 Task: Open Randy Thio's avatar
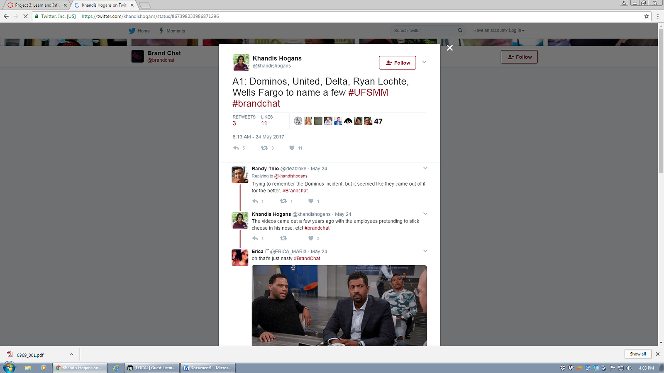240,175
